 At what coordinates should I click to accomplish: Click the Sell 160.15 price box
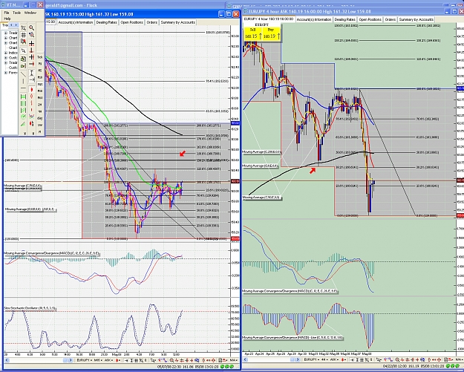coord(252,33)
